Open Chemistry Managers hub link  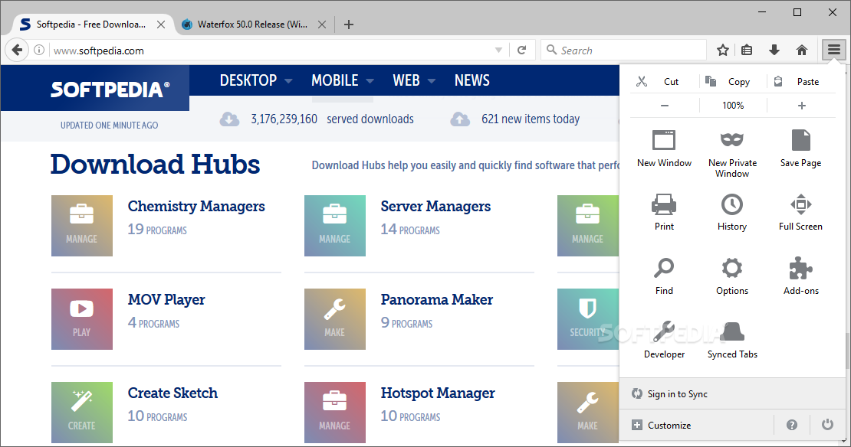[196, 207]
